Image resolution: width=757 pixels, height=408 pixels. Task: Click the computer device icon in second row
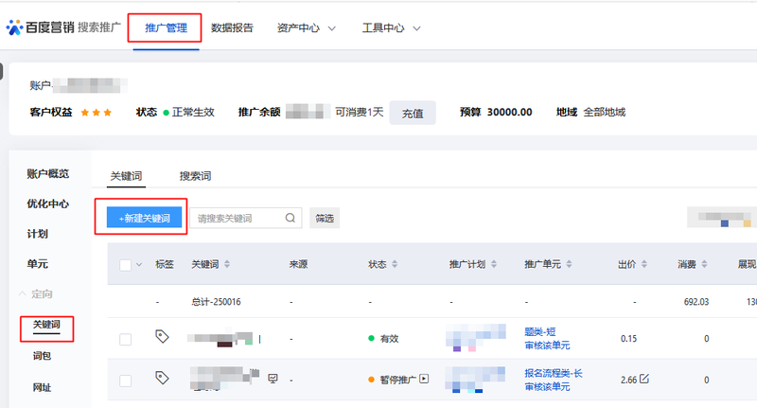point(273,379)
